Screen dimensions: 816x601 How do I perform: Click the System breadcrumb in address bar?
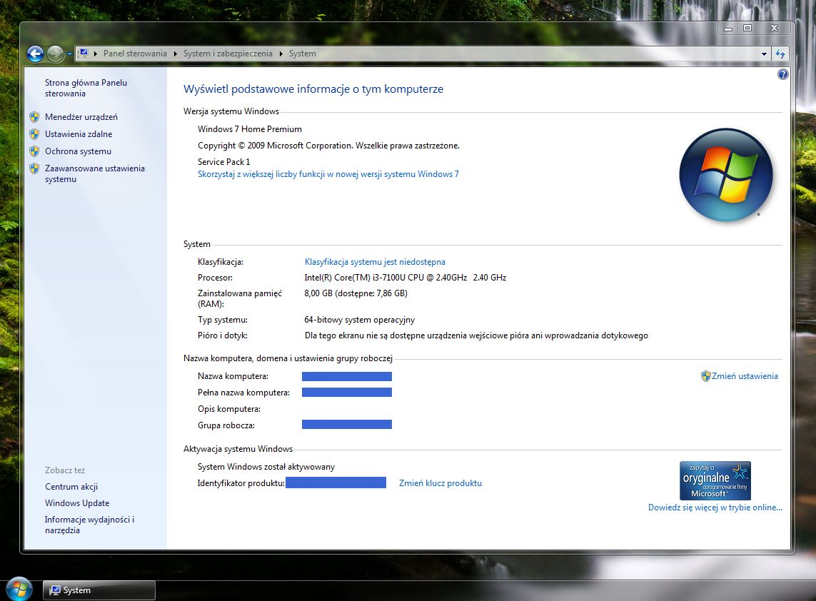[x=303, y=54]
